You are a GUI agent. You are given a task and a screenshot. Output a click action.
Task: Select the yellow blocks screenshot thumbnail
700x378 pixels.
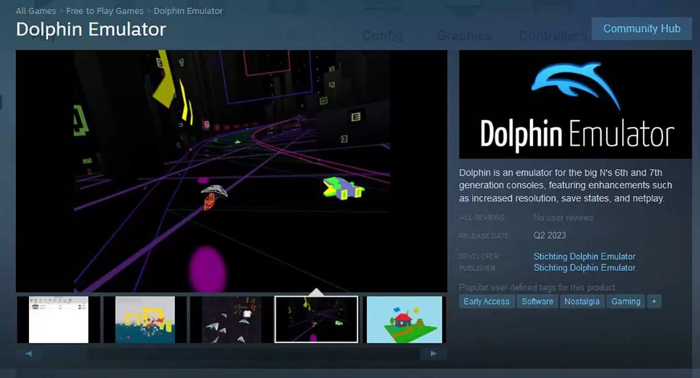145,320
